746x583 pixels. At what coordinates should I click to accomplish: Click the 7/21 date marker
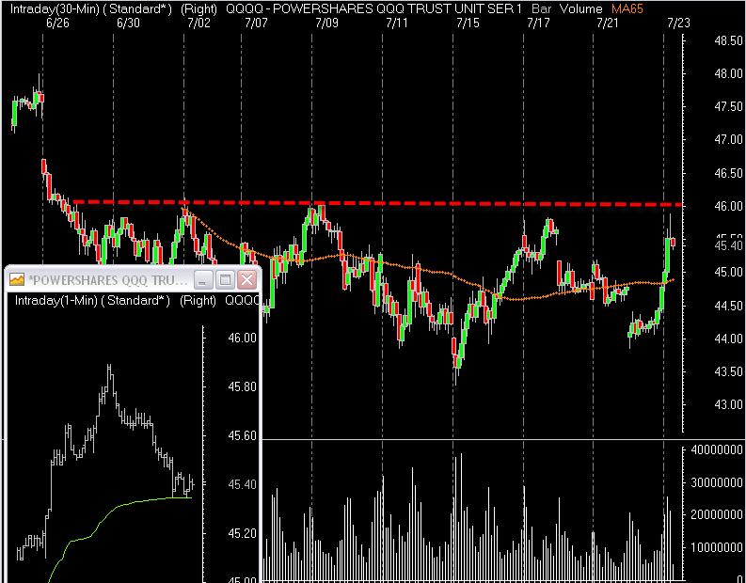point(607,23)
